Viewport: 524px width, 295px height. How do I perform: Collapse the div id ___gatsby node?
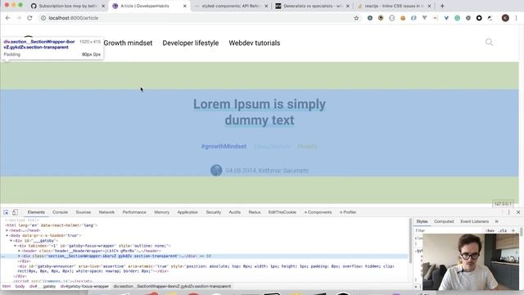click(x=11, y=240)
